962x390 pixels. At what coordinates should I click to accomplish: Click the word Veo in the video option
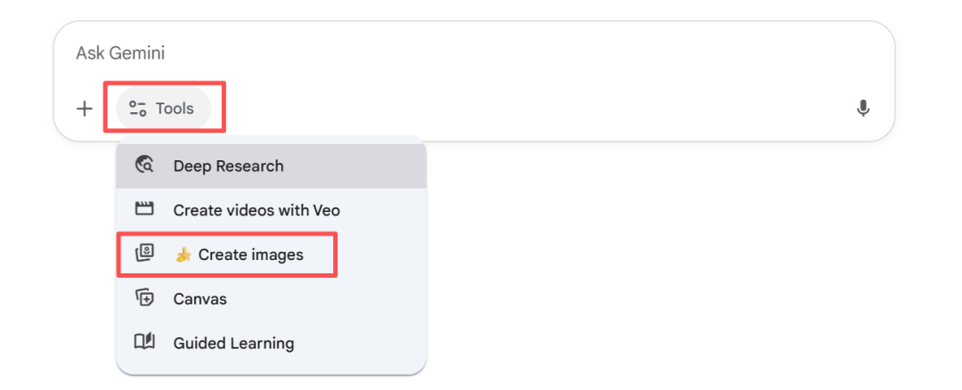[x=326, y=210]
